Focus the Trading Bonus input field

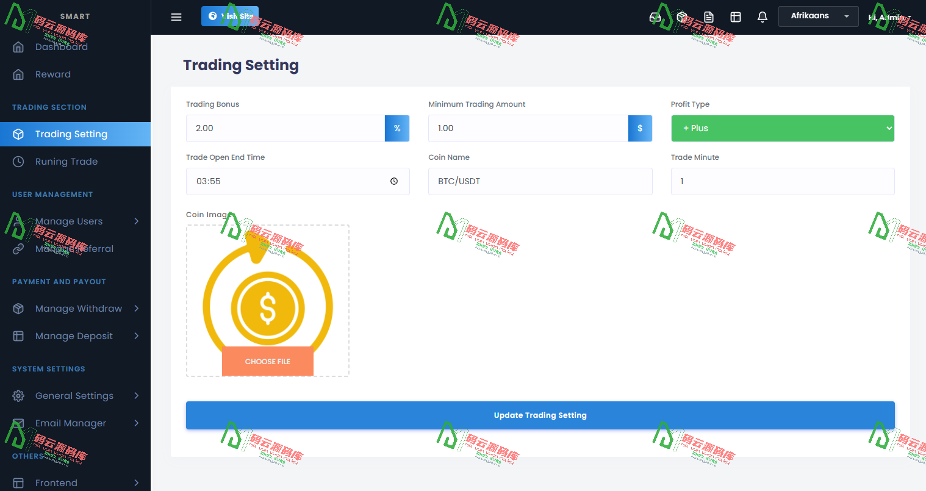[x=285, y=128]
